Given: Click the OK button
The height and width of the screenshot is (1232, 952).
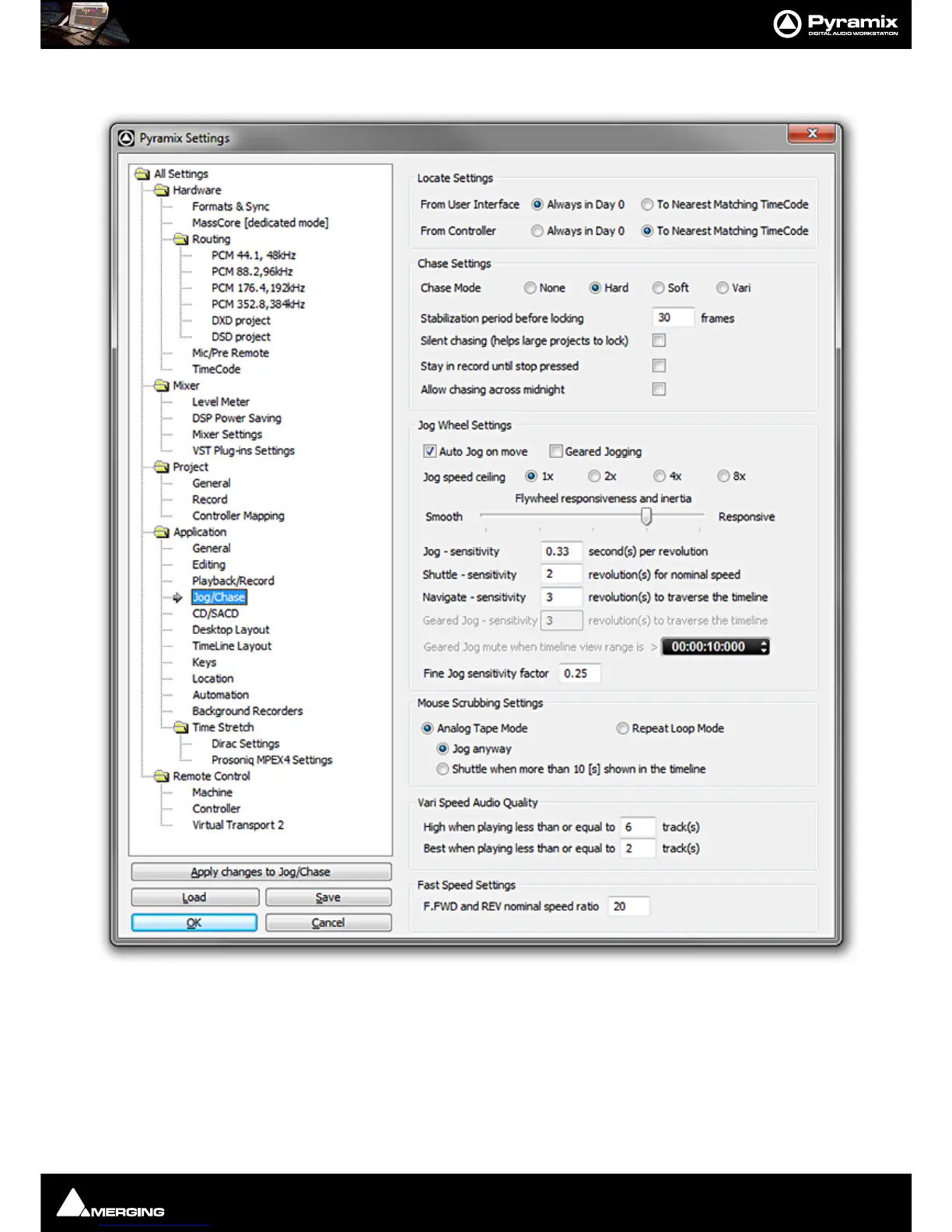Looking at the screenshot, I should click(x=194, y=922).
